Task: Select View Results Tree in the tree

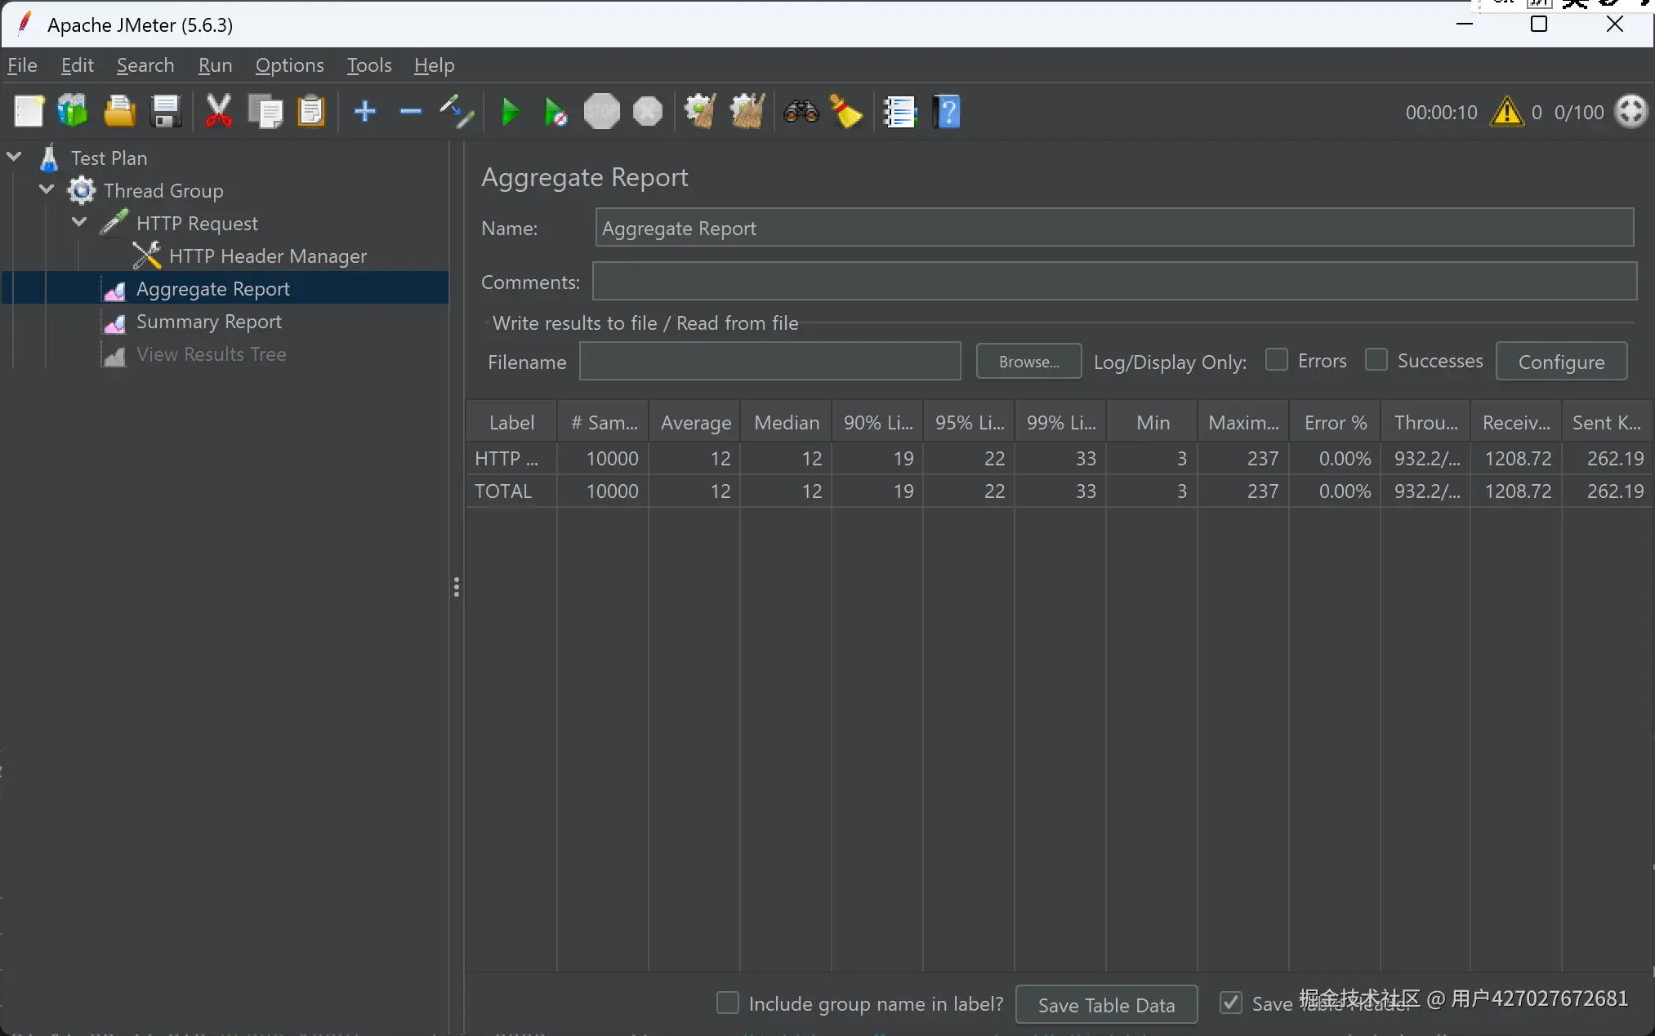Action: coord(211,354)
